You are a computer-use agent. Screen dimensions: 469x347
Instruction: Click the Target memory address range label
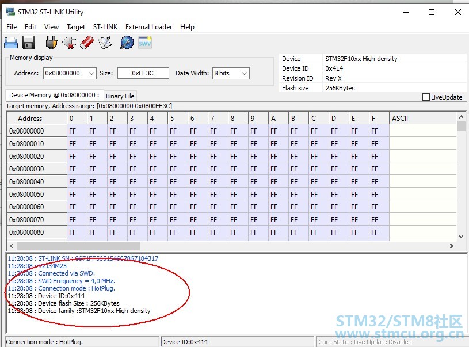pos(89,106)
